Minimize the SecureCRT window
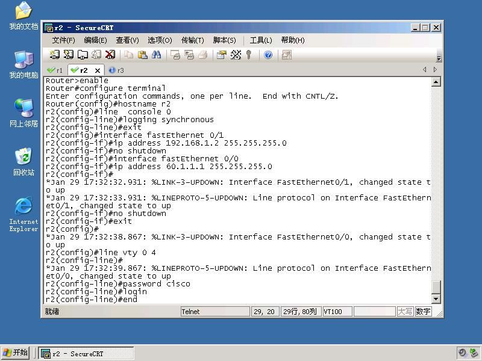Viewport: 482px width, 361px height. pyautogui.click(x=415, y=28)
